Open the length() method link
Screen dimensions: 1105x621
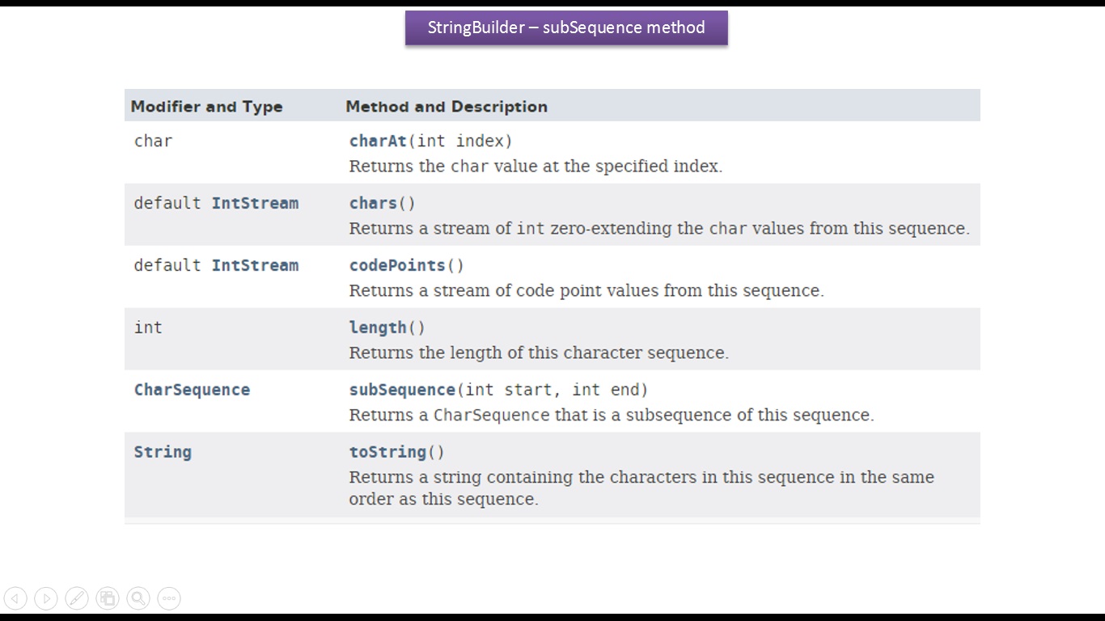coord(378,327)
